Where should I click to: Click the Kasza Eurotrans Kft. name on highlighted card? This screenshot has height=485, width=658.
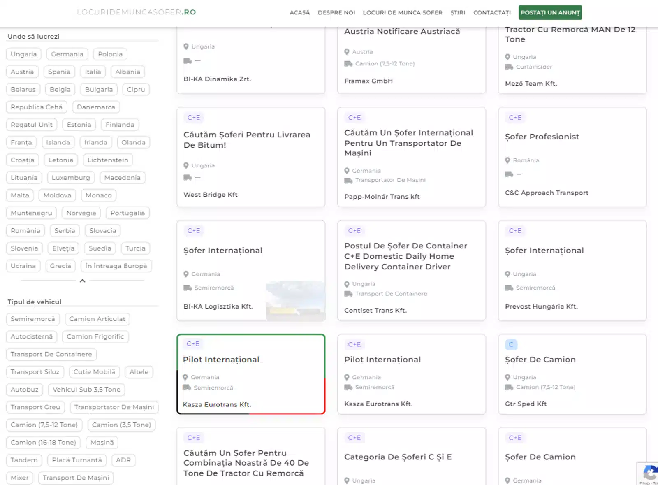pos(217,405)
